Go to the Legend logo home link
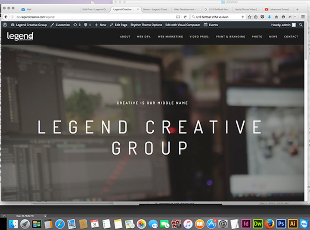The width and height of the screenshot is (310, 230). 20,36
